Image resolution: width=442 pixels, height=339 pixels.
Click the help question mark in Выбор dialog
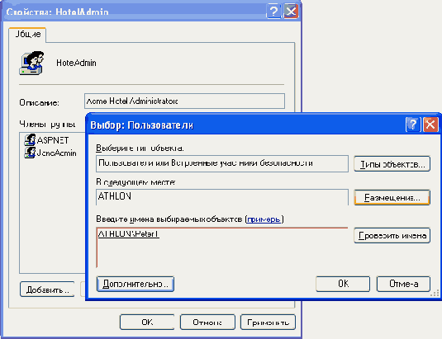pyautogui.click(x=413, y=125)
